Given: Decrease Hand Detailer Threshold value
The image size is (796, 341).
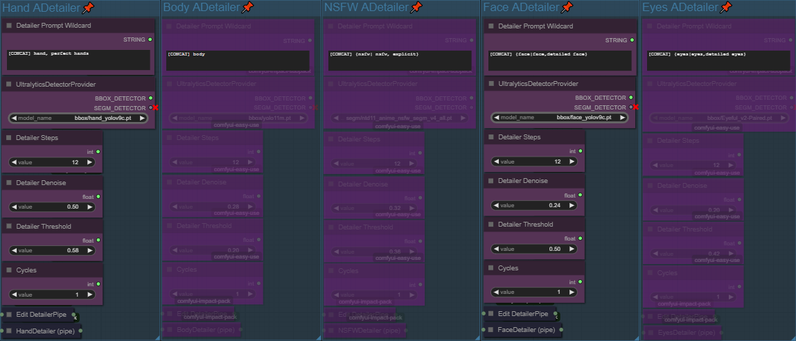Looking at the screenshot, I should pos(14,250).
